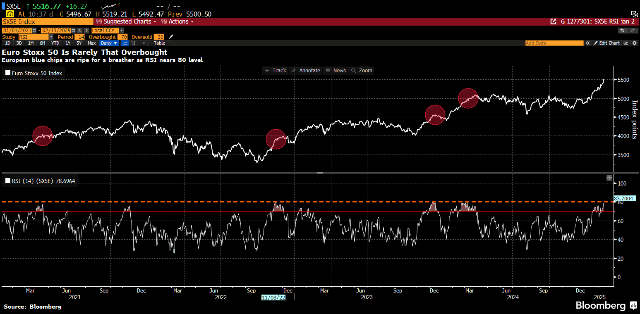Click the end date 02/13/2025 field
Image resolution: width=640 pixels, height=314 pixels.
56,30
